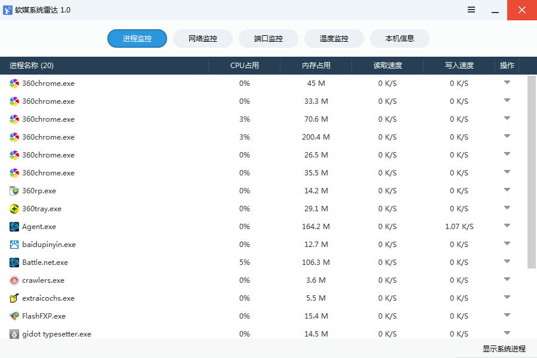Click the gidot typesetter.exe icon
The height and width of the screenshot is (358, 537).
[x=14, y=334]
